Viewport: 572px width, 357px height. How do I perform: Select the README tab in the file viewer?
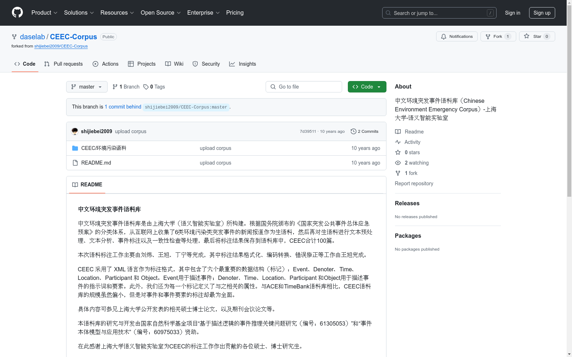[87, 185]
